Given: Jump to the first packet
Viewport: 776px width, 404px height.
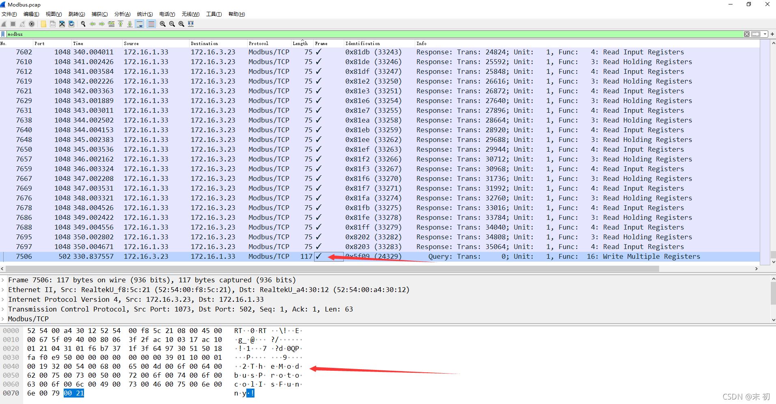Looking at the screenshot, I should [121, 24].
